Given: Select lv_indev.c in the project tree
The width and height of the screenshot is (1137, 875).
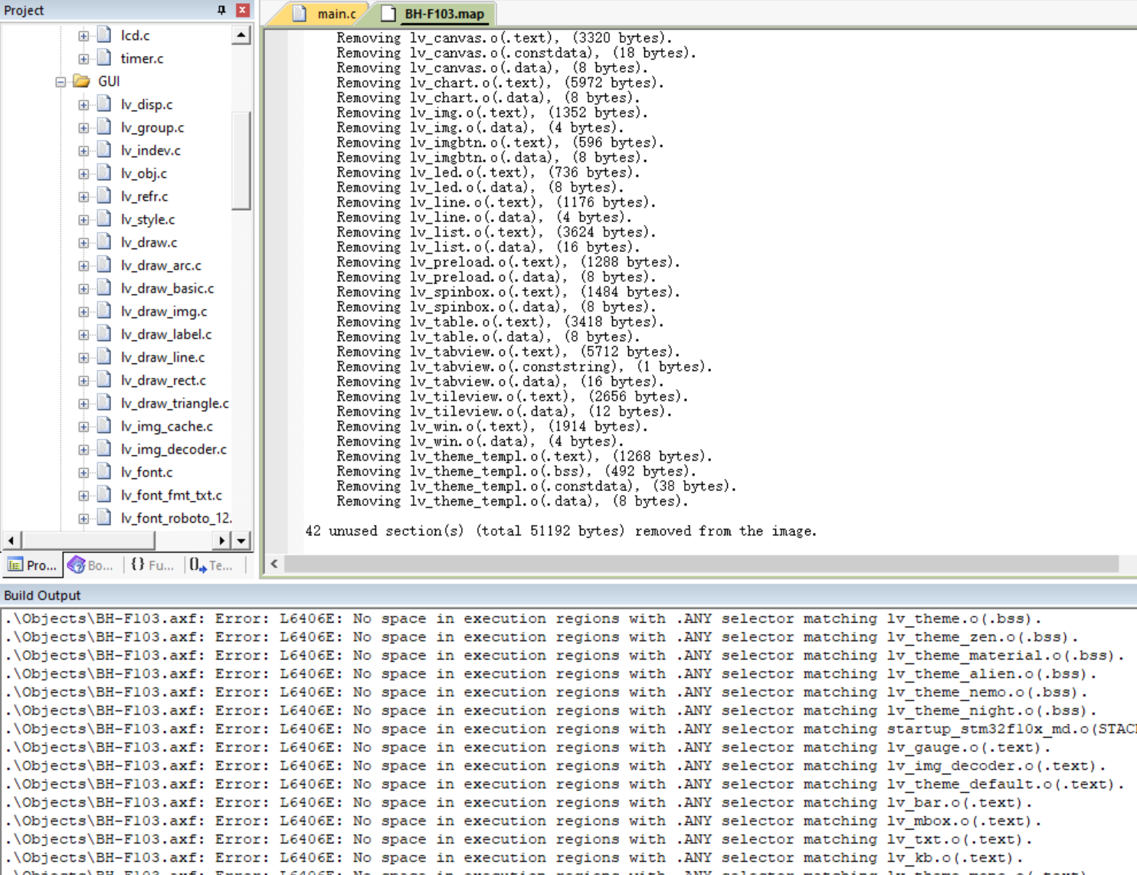Looking at the screenshot, I should click(x=150, y=150).
